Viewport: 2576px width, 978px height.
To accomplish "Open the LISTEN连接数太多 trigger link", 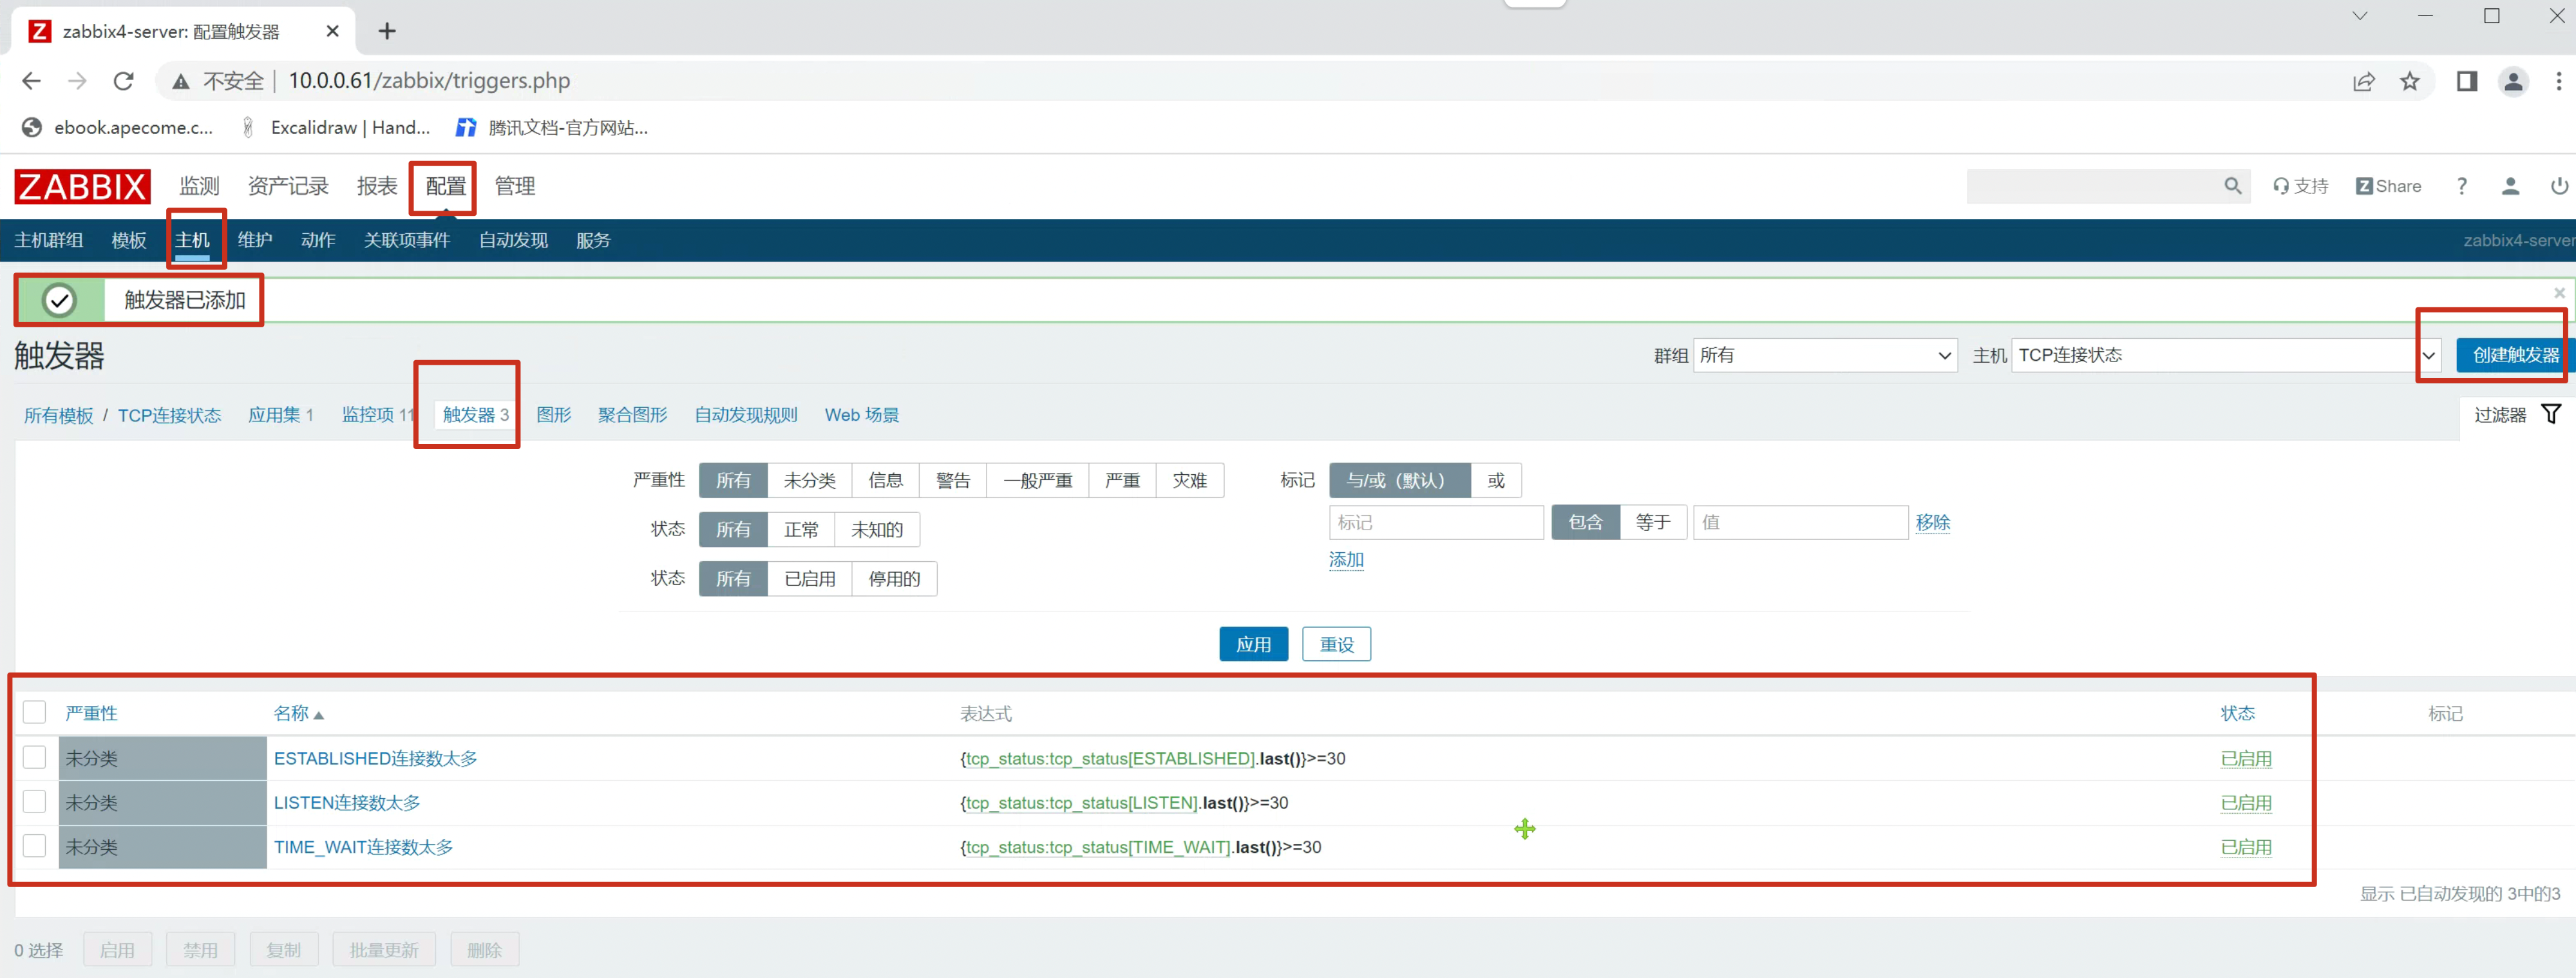I will tap(346, 802).
